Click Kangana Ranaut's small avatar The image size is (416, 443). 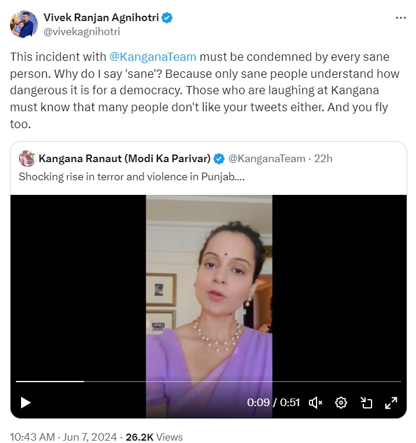point(26,159)
